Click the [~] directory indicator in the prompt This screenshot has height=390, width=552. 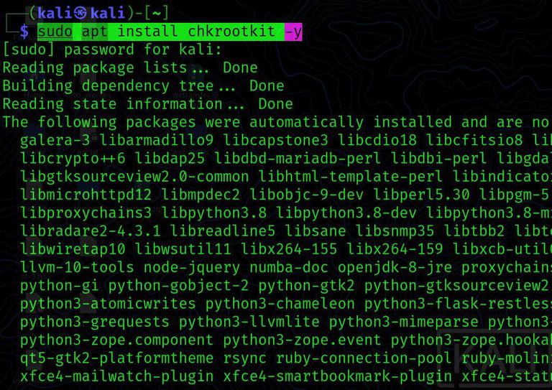pos(156,14)
